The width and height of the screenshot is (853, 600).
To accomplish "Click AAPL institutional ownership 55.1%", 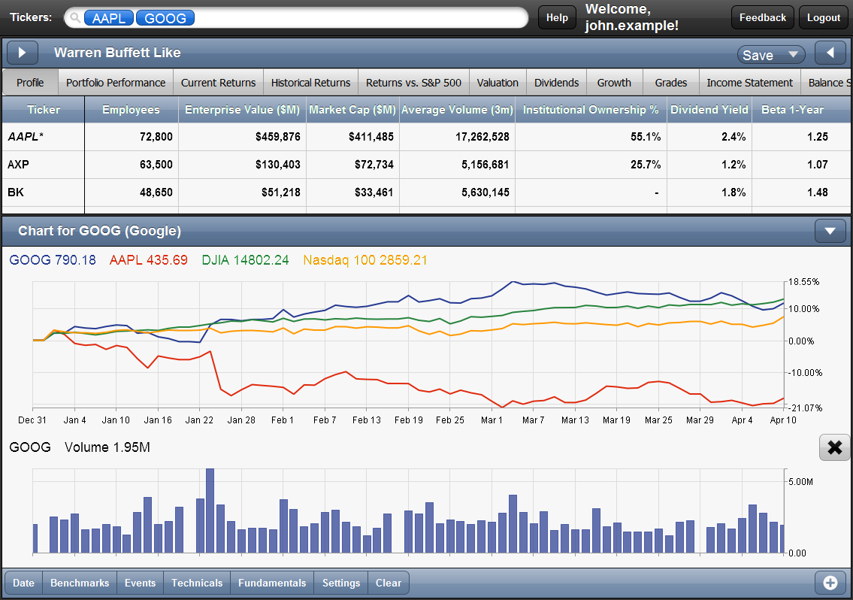I will 646,137.
